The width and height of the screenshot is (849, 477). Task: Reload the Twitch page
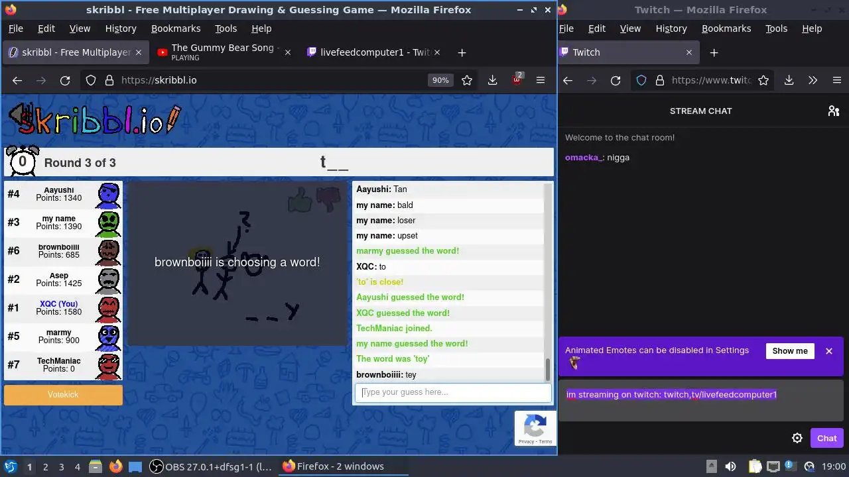(616, 80)
